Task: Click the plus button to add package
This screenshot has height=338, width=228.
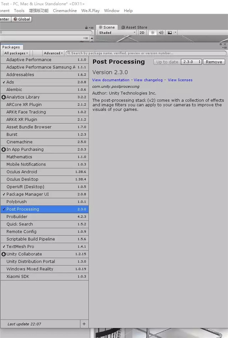Action: point(84,324)
